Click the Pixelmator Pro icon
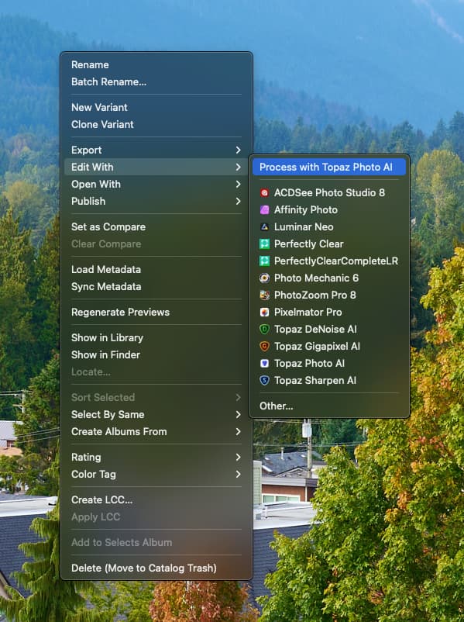 click(264, 313)
